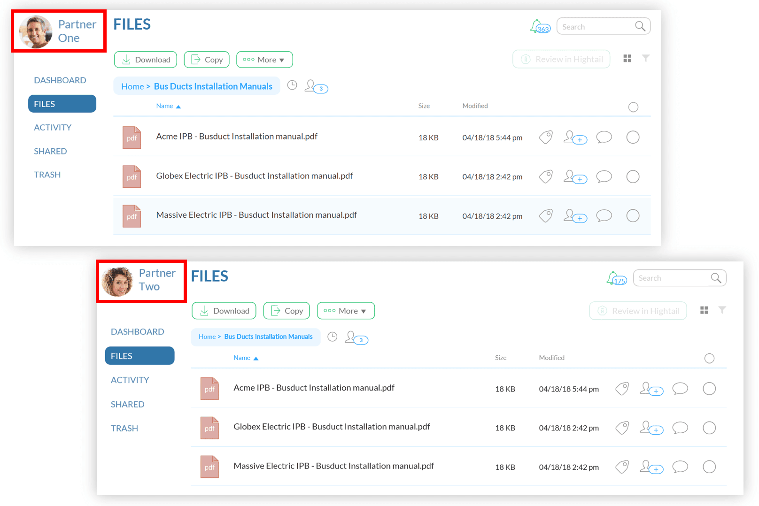Image resolution: width=759 pixels, height=506 pixels.
Task: Open ACTIVITY in Partner One sidebar
Action: pyautogui.click(x=53, y=127)
